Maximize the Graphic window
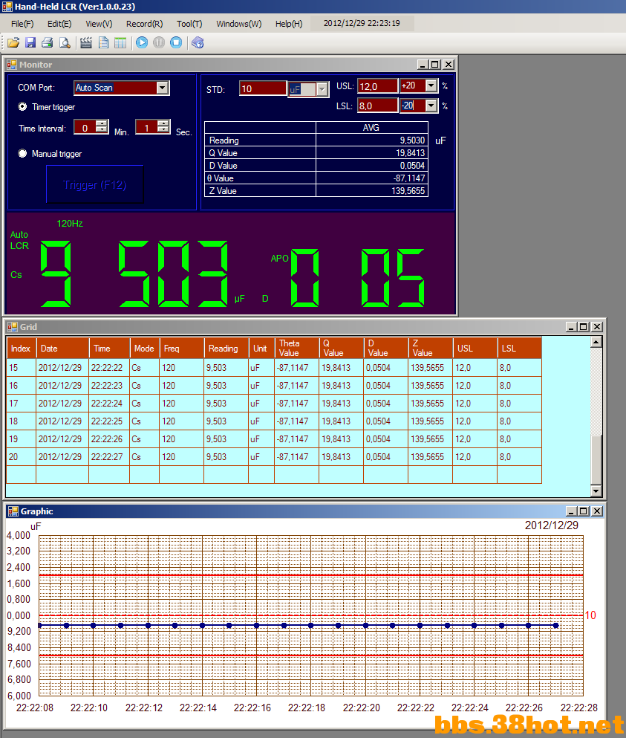Image resolution: width=626 pixels, height=738 pixels. pos(584,511)
